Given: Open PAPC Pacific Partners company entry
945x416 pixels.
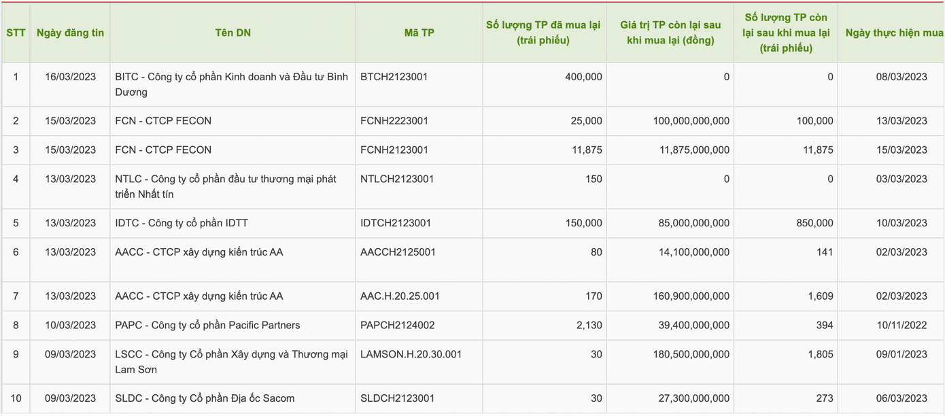Looking at the screenshot, I should (207, 326).
